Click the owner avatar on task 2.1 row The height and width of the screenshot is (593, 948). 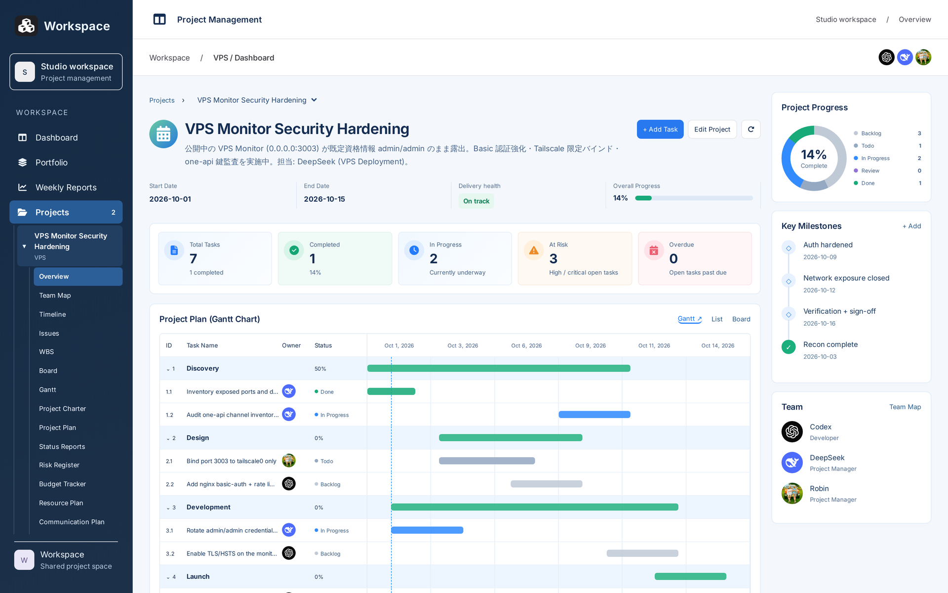(x=289, y=461)
